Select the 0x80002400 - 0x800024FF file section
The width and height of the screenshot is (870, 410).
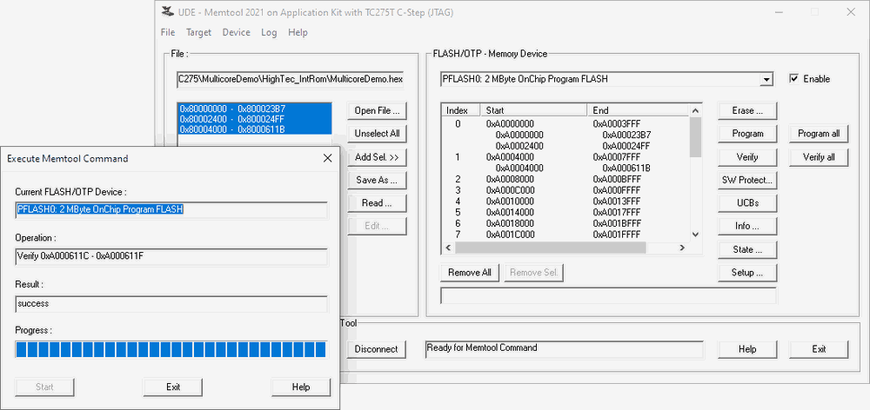232,119
